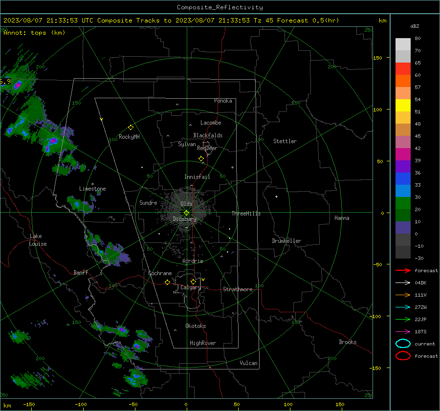Image resolution: width=440 pixels, height=411 pixels.
Task: Click the green 22JP arrow legend icon
Action: (403, 319)
